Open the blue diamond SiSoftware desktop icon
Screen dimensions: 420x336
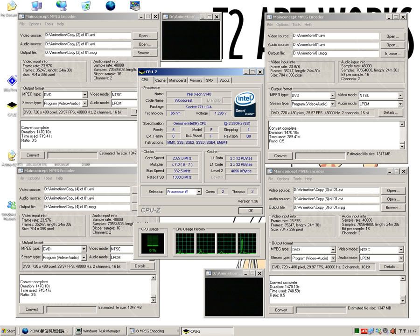click(12, 80)
